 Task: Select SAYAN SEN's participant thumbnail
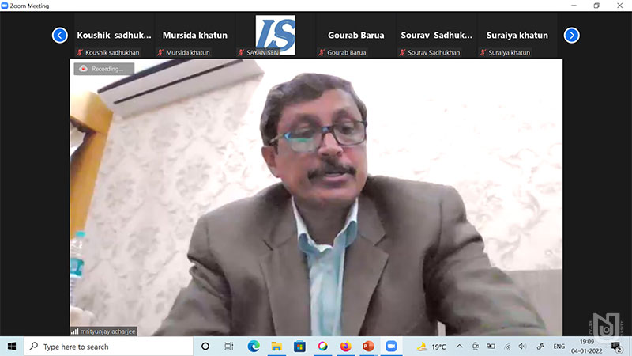click(x=275, y=36)
